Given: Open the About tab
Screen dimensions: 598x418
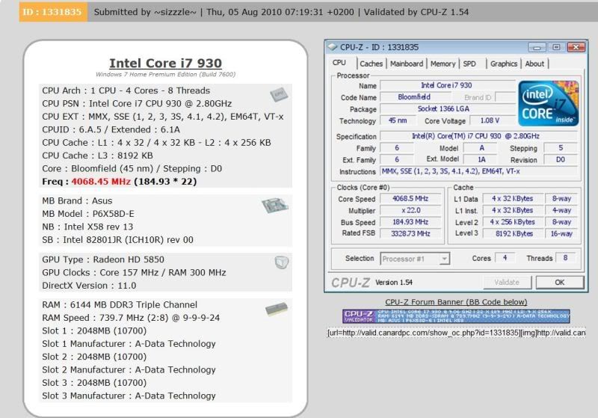Looking at the screenshot, I should pos(534,64).
